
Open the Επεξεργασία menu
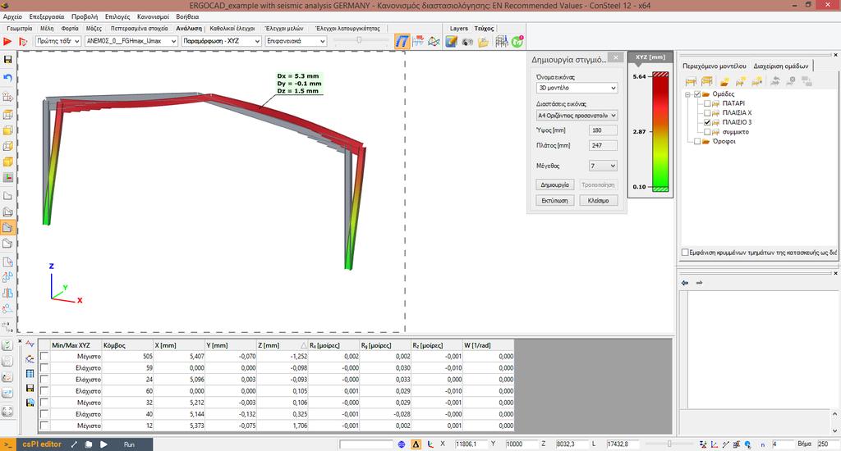(47, 16)
